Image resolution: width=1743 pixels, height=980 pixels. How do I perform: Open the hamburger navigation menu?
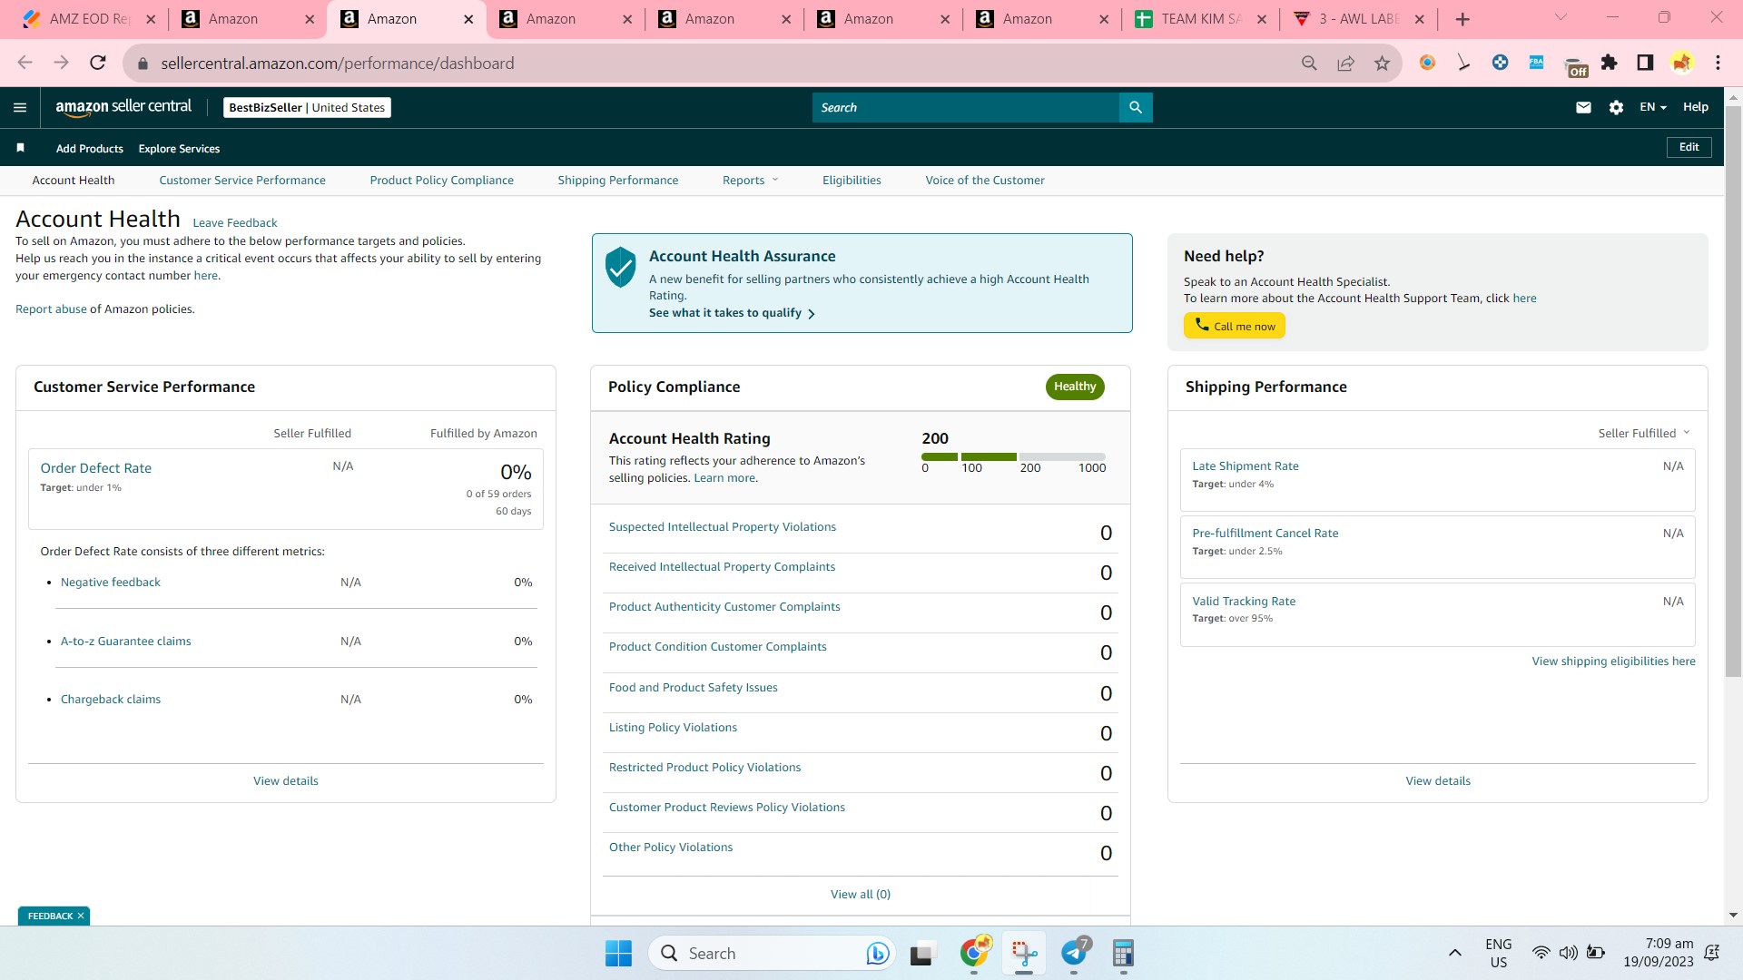click(x=20, y=107)
